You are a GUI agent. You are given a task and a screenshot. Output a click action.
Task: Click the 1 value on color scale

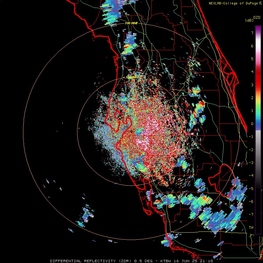252,111
